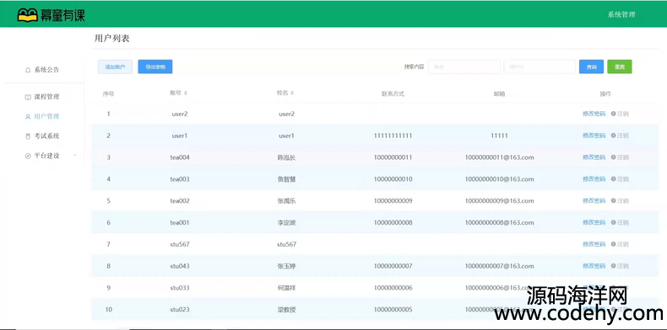Click phone number 11111111111
The width and height of the screenshot is (667, 330).
(393, 136)
